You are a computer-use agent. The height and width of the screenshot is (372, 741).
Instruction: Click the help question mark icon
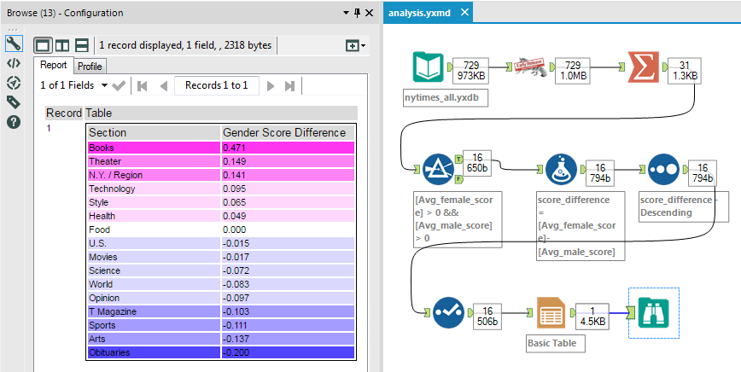tap(13, 122)
